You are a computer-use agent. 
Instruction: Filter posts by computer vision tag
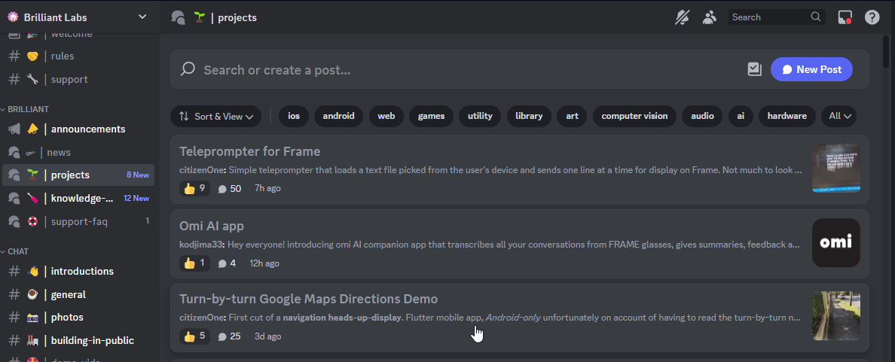(x=635, y=117)
